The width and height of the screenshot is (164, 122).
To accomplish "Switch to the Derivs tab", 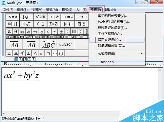I will coord(29,37).
